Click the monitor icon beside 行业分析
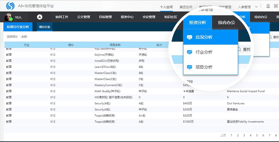The width and height of the screenshot is (279, 142). click(x=189, y=52)
